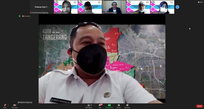Open the Chat panel

[100, 106]
